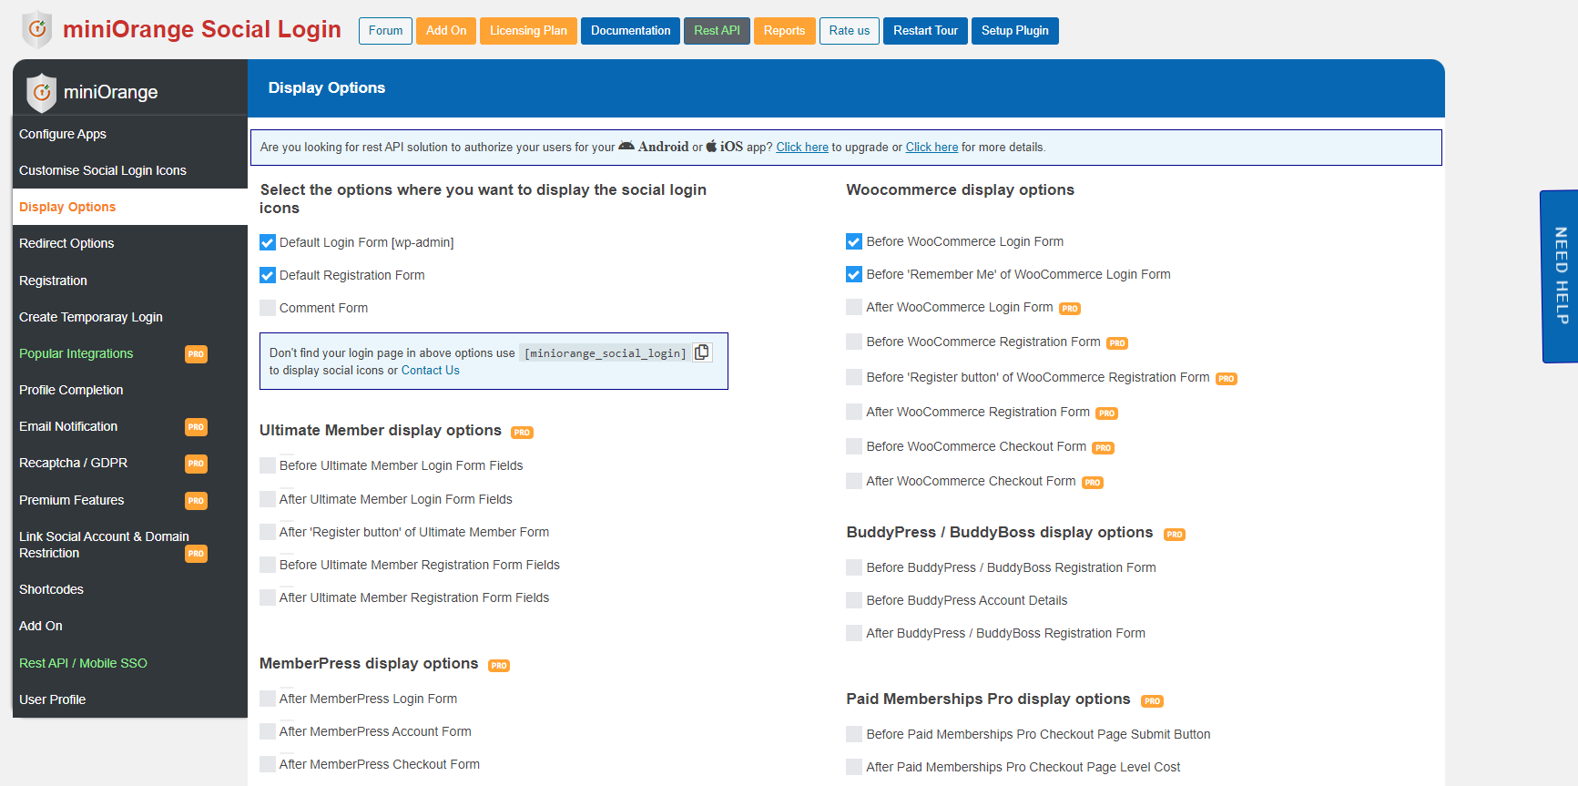Click the orange Add On header button

[446, 31]
